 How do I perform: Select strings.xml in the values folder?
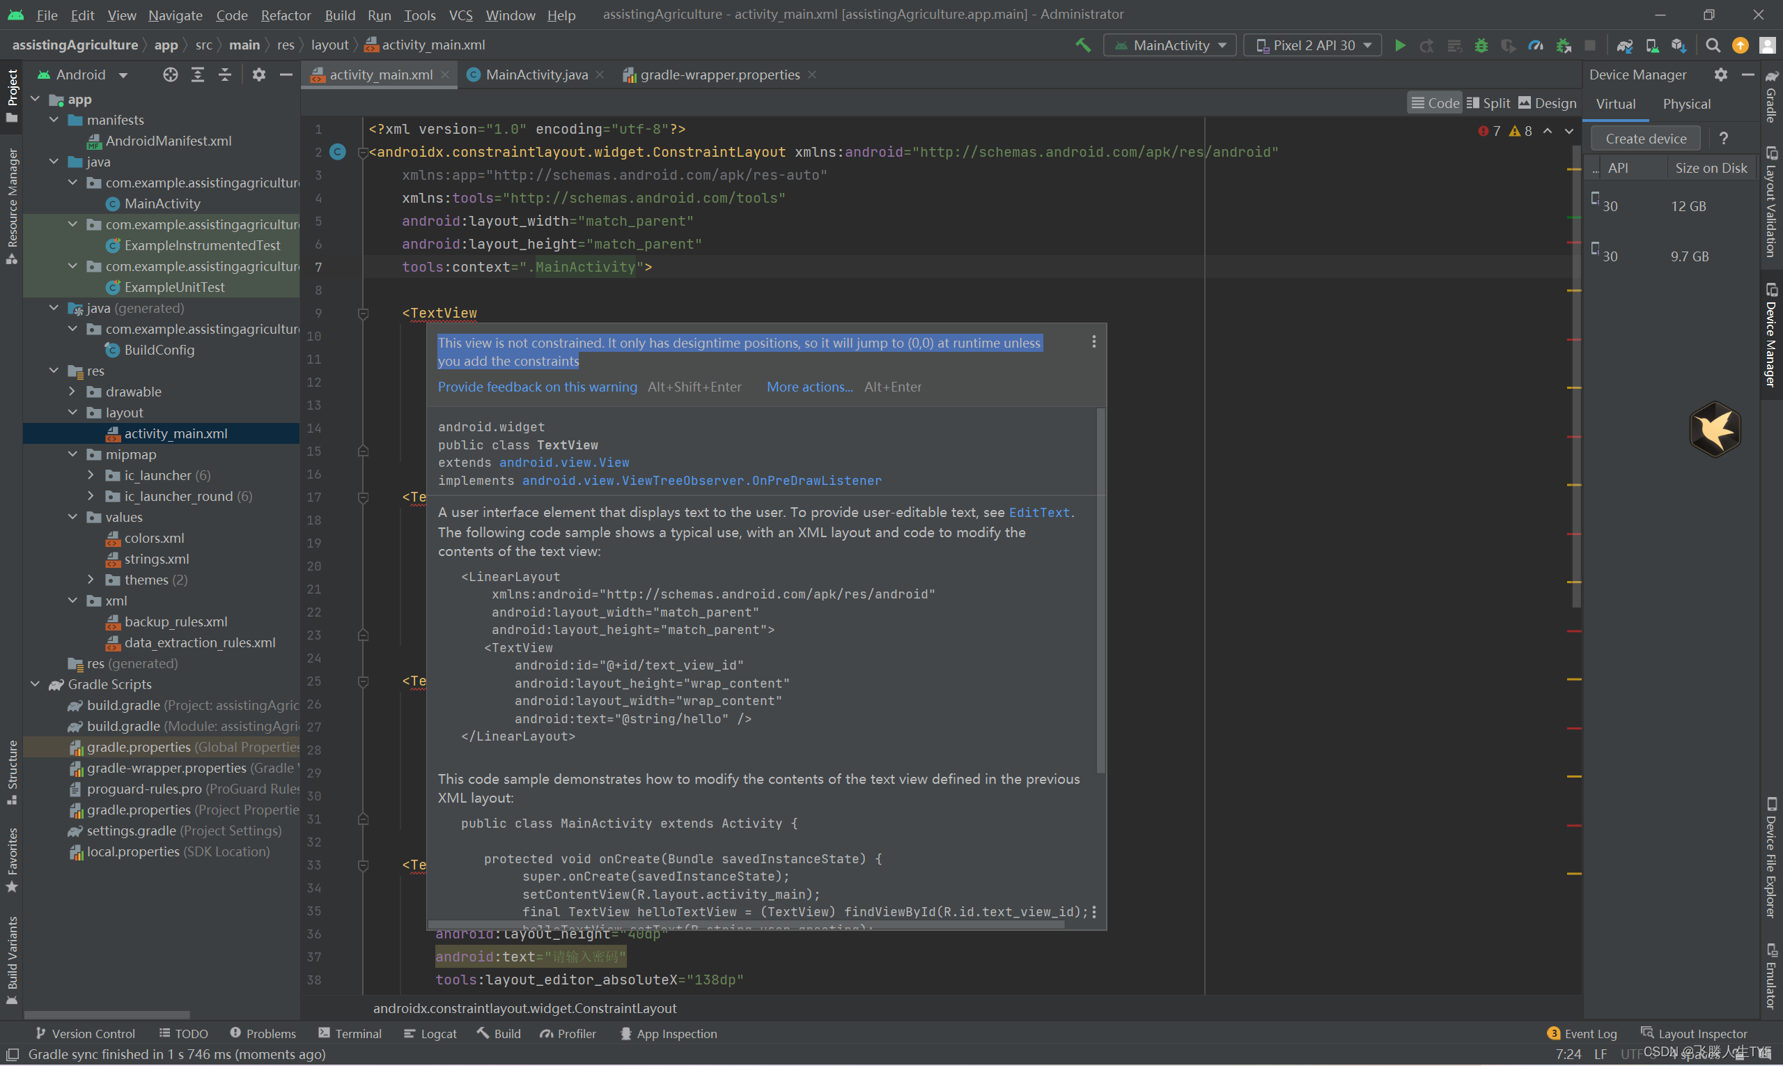(157, 558)
